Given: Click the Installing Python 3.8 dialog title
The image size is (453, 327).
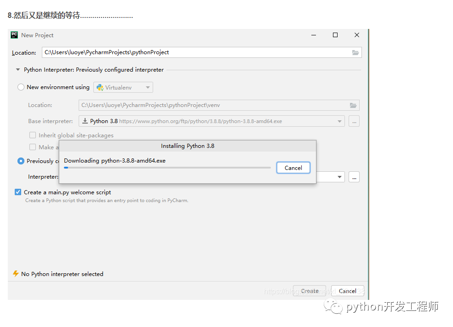Looking at the screenshot, I should pos(188,146).
